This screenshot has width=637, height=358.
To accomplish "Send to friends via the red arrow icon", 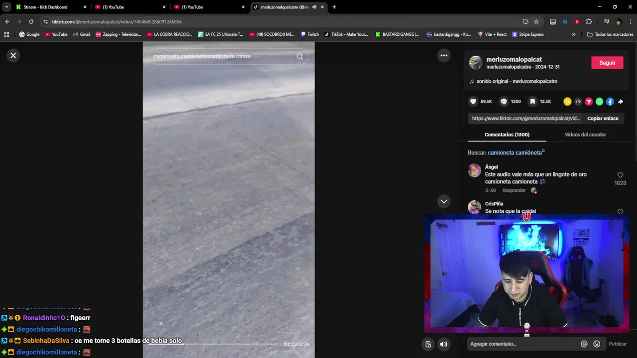I will tap(589, 101).
